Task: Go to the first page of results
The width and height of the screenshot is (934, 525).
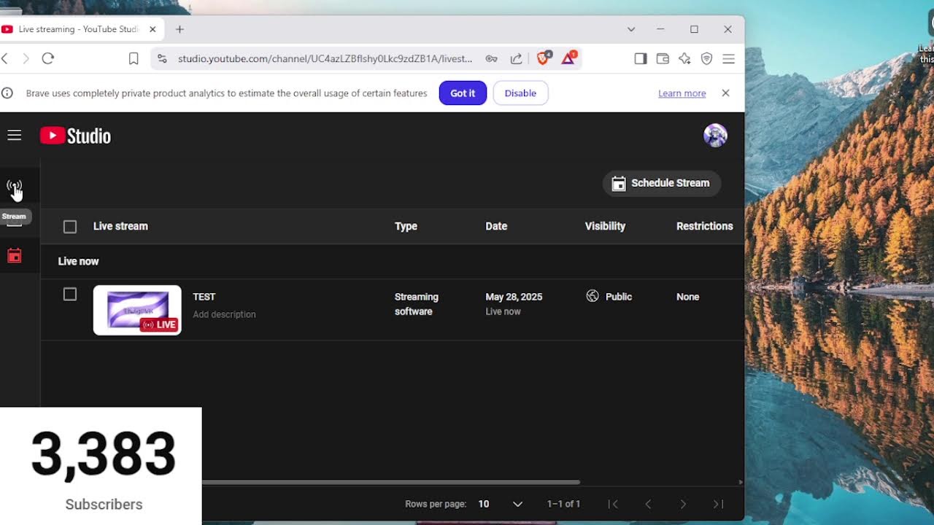Action: tap(613, 504)
